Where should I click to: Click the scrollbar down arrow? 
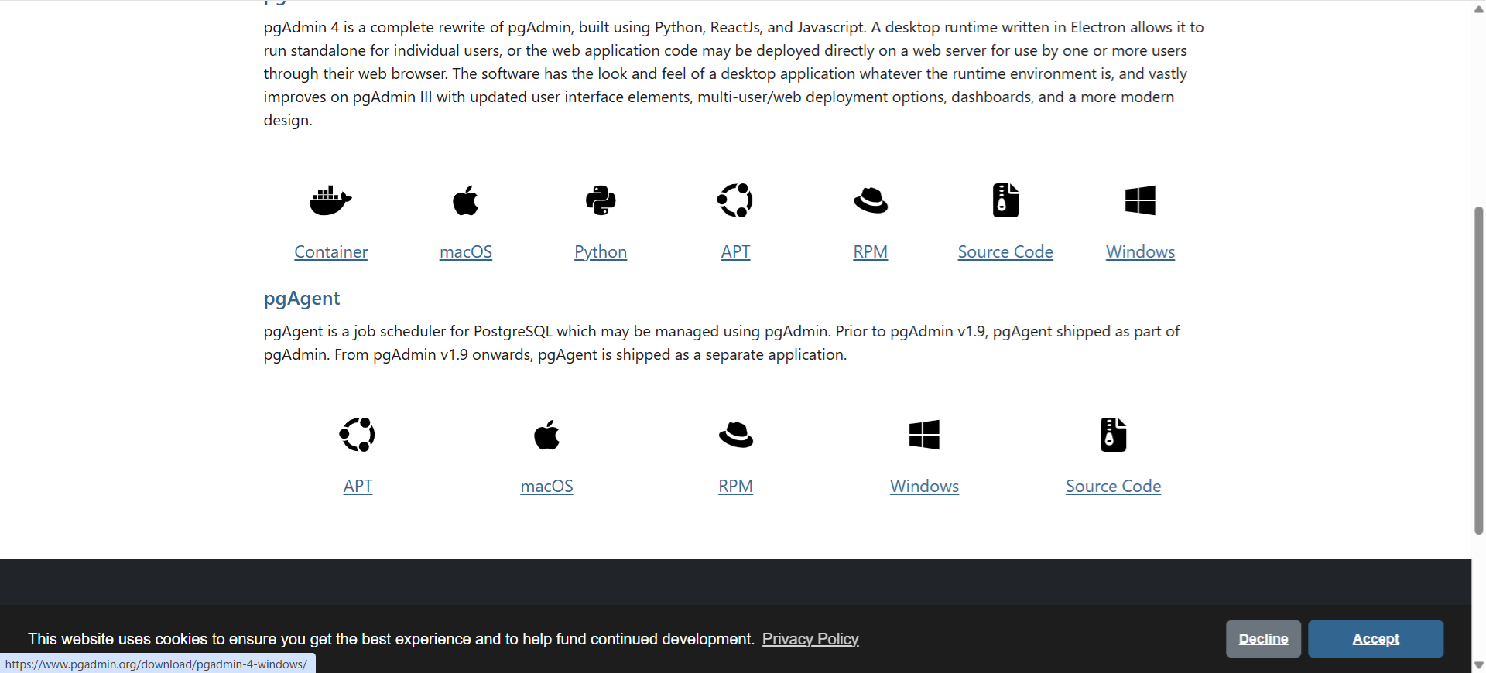tap(1479, 665)
